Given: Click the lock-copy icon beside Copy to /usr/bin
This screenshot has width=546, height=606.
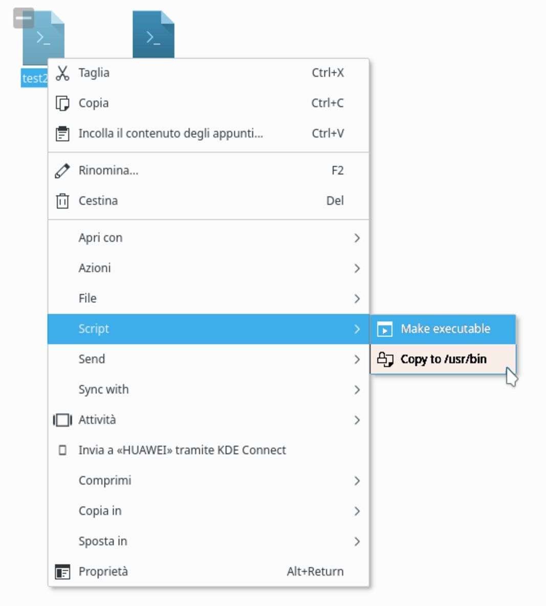Looking at the screenshot, I should click(385, 359).
